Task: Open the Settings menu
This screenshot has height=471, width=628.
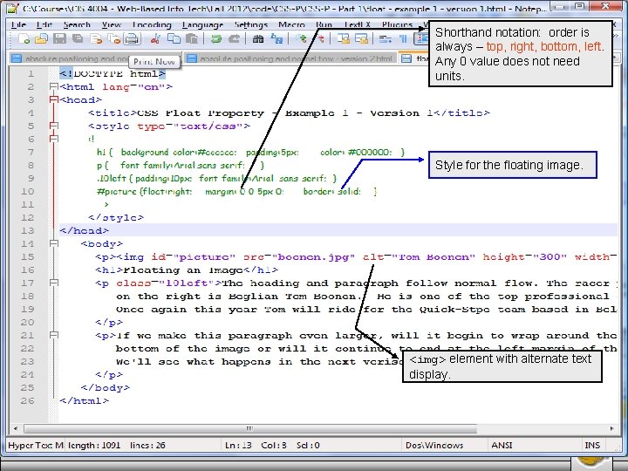Action: [x=251, y=24]
